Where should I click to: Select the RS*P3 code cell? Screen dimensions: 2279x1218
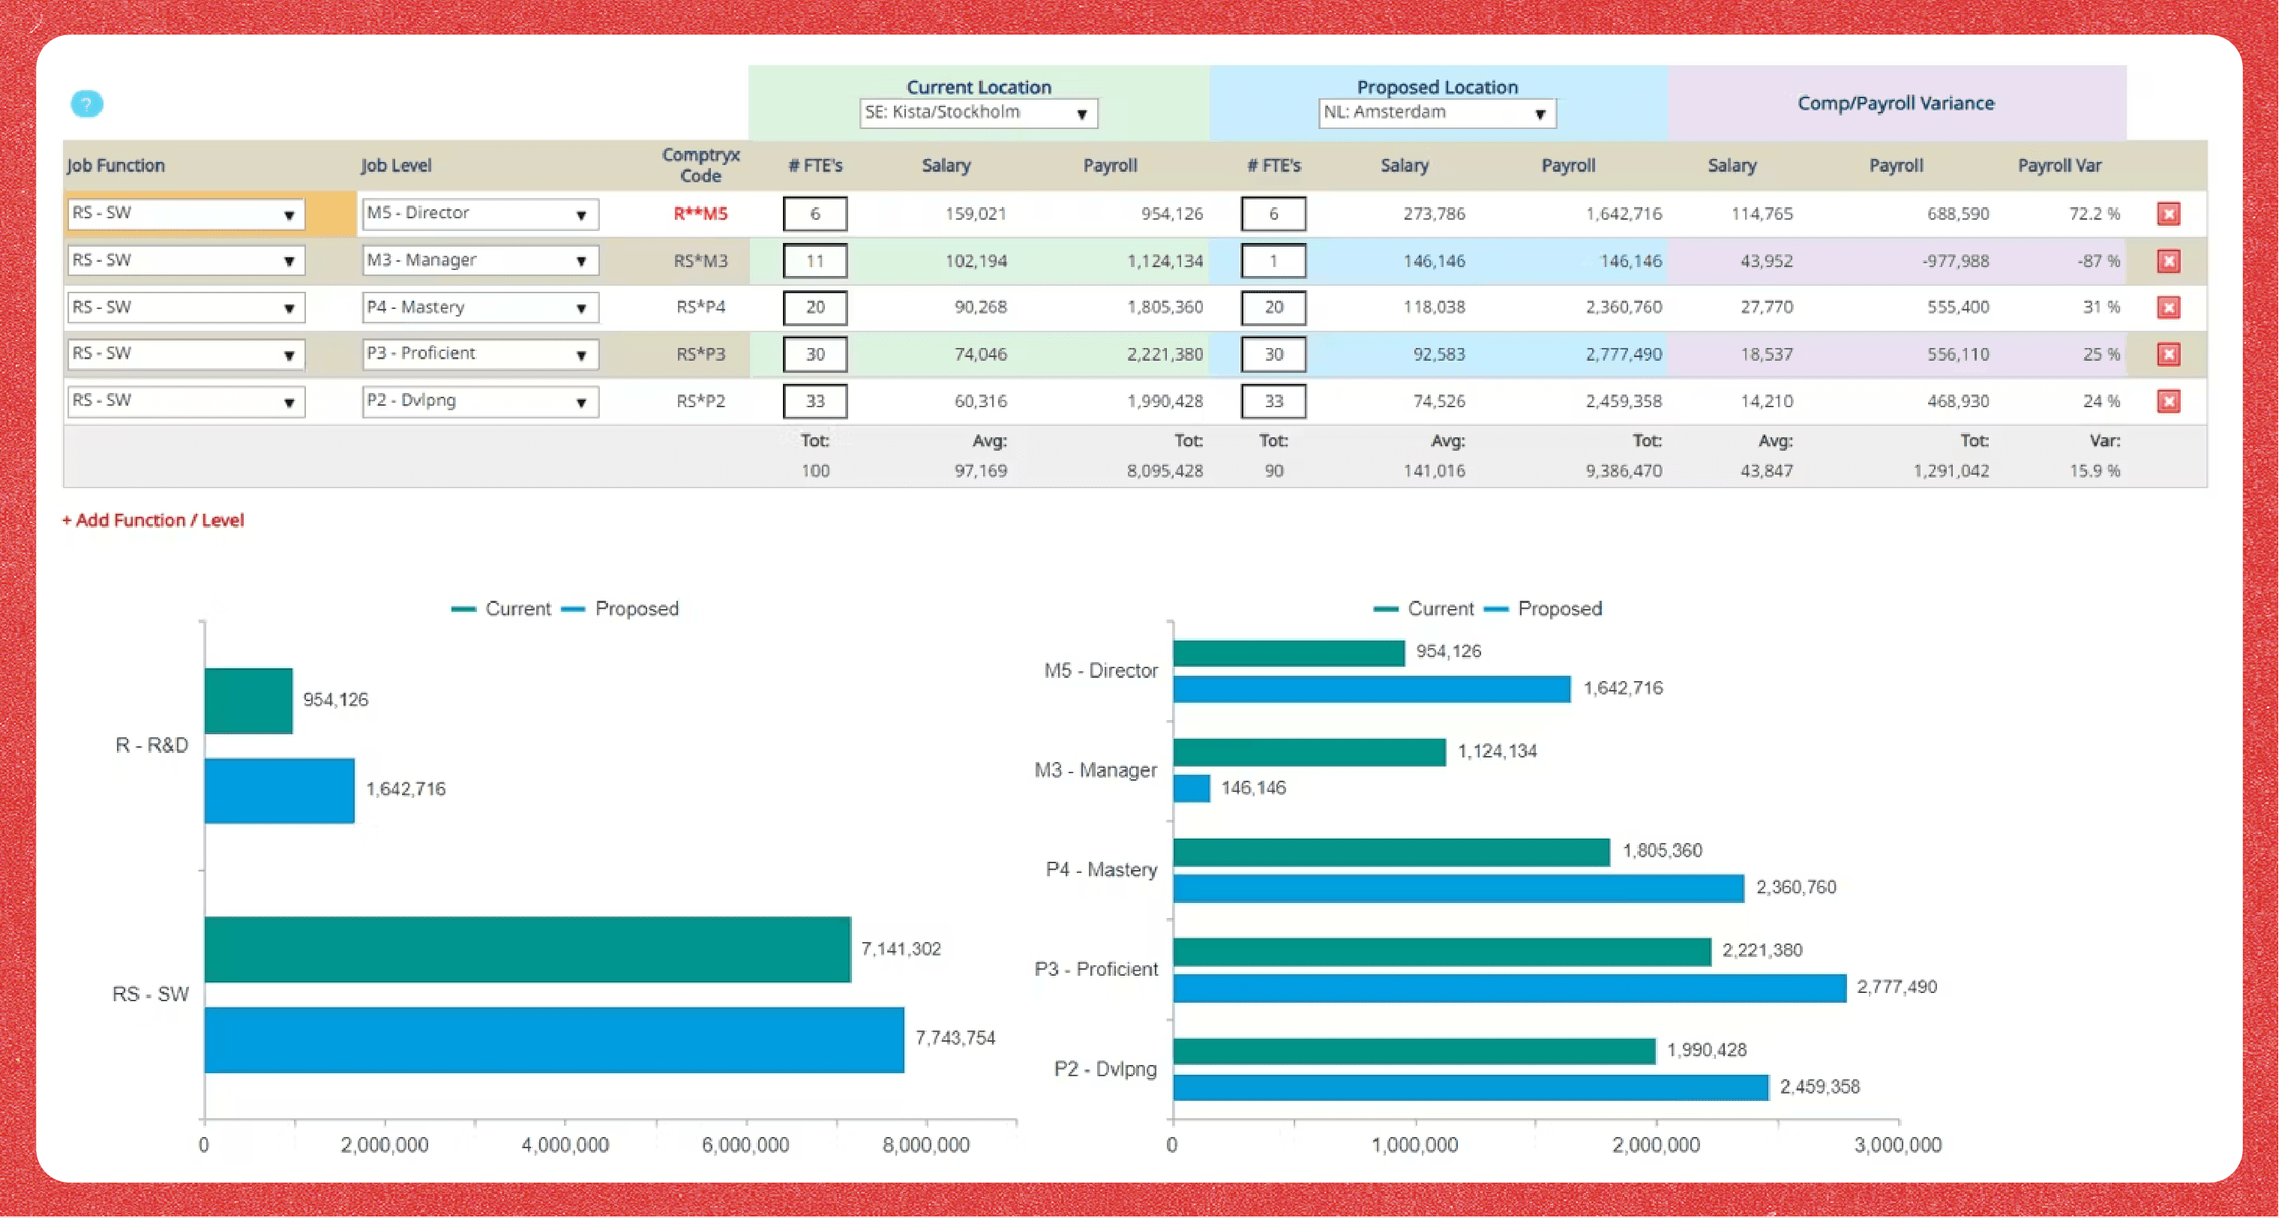pyautogui.click(x=700, y=354)
